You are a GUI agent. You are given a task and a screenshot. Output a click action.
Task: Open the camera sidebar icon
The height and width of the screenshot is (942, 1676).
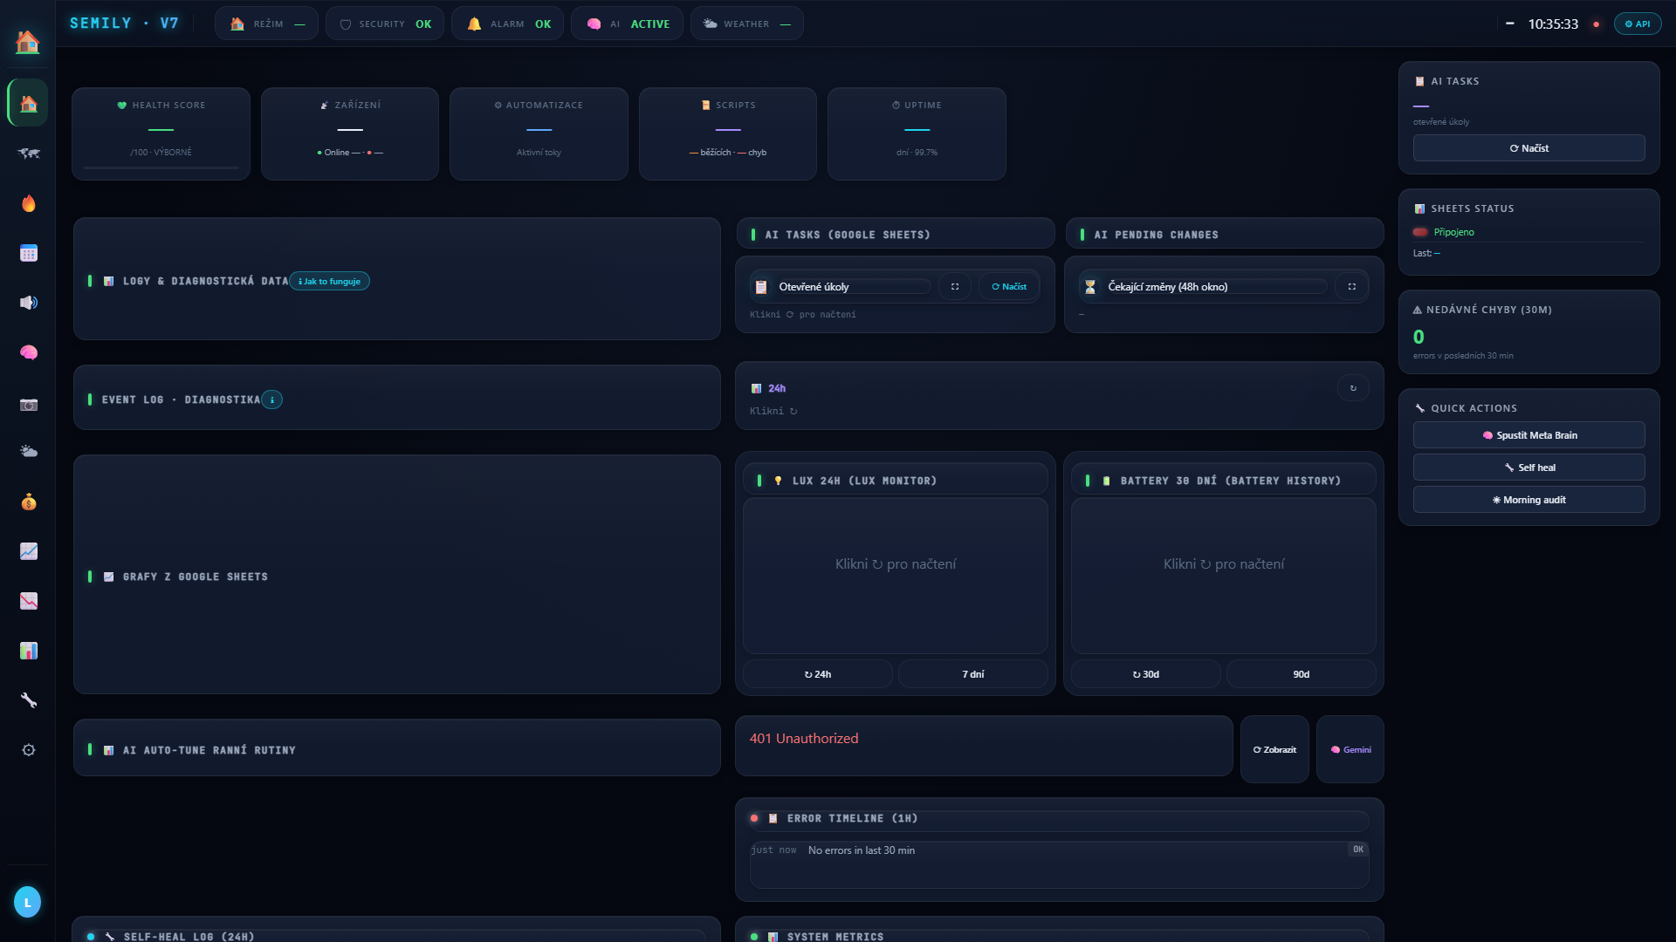click(28, 404)
